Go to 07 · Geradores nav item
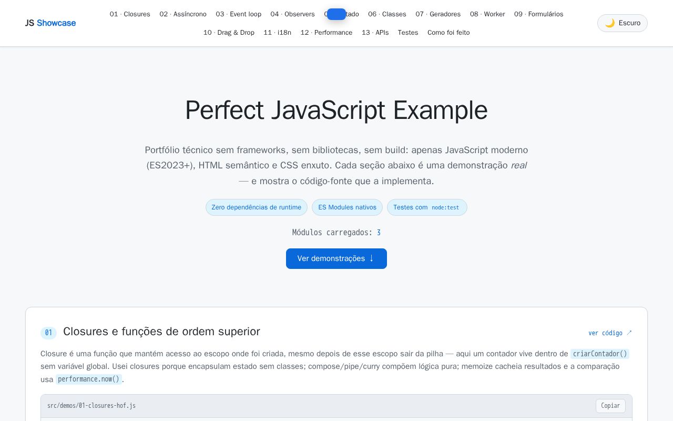Image resolution: width=673 pixels, height=421 pixels. [x=438, y=14]
